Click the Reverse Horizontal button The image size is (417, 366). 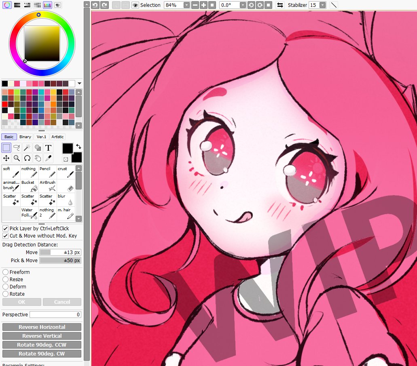coord(42,327)
